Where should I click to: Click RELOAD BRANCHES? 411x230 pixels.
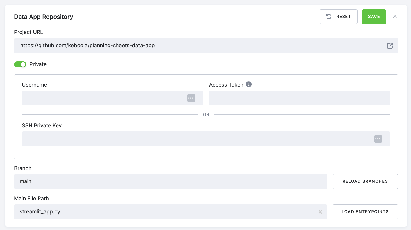tap(365, 181)
